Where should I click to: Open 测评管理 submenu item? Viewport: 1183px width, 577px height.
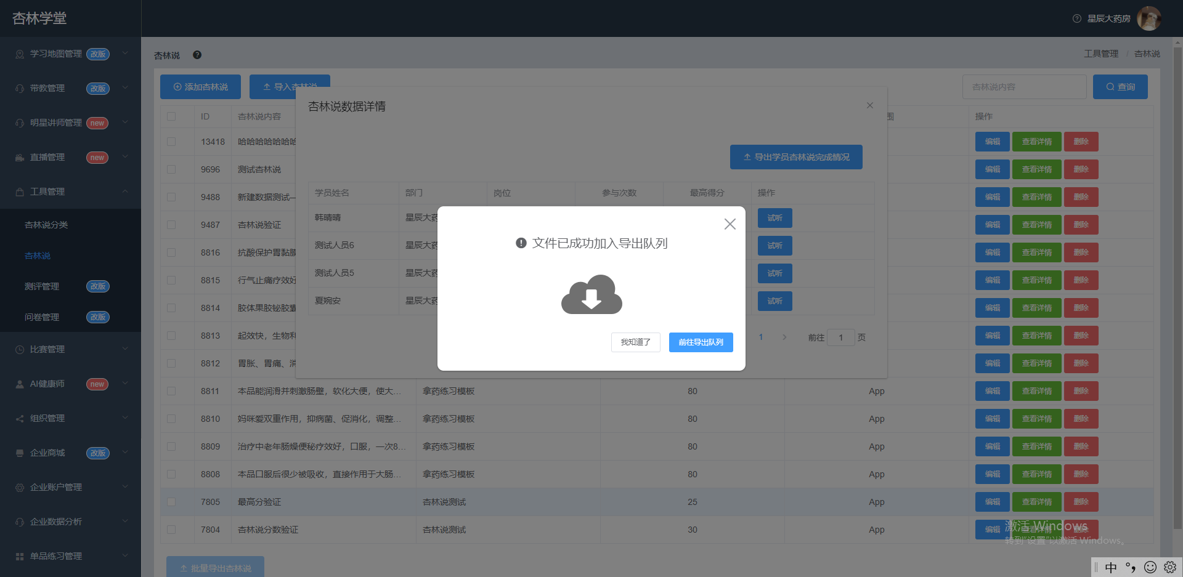pos(70,286)
